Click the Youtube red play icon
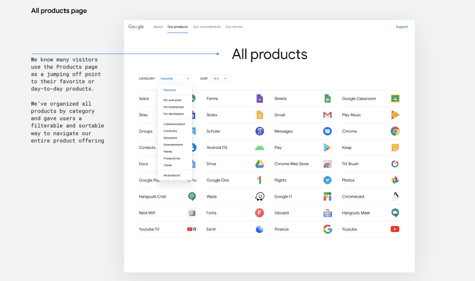 [x=395, y=229]
